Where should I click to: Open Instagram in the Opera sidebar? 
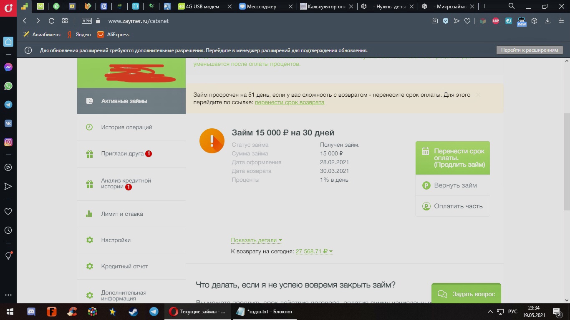tap(8, 142)
